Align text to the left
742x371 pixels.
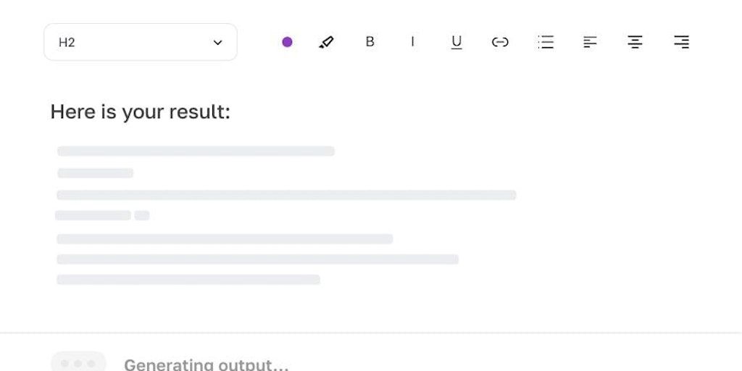(590, 42)
